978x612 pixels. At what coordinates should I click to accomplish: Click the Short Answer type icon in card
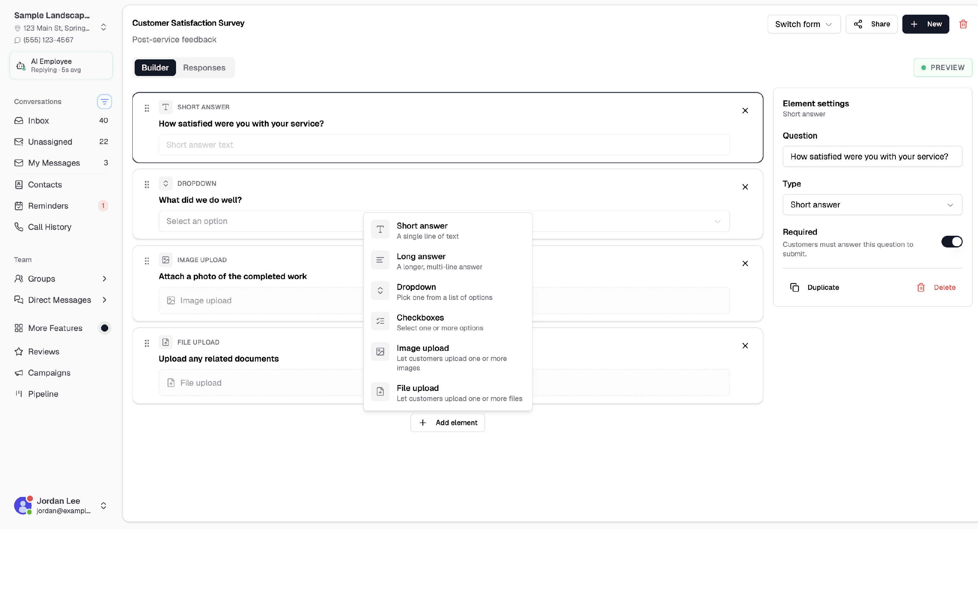tap(166, 107)
